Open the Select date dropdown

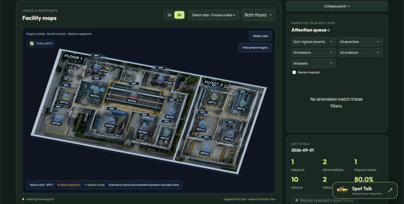click(214, 15)
